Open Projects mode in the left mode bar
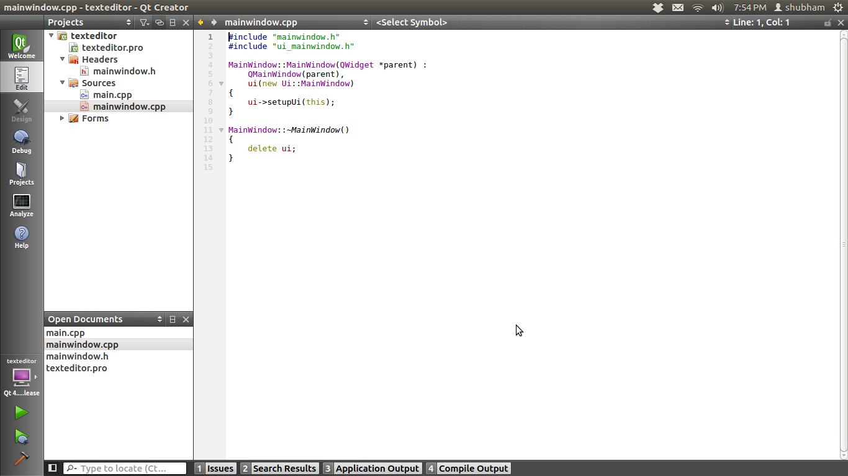 click(x=22, y=173)
